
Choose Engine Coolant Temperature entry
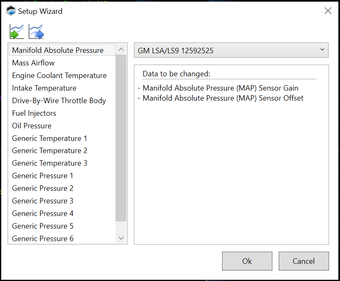(x=59, y=75)
